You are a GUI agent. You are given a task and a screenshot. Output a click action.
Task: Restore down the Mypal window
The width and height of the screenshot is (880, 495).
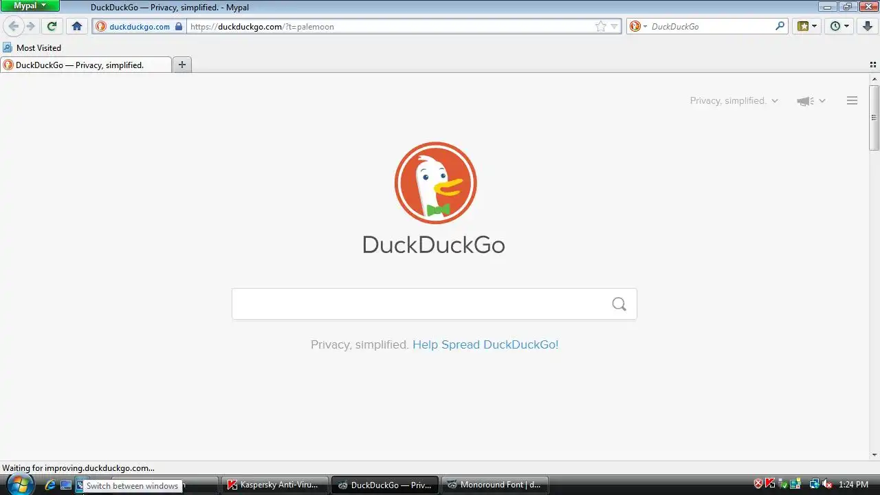pos(847,6)
